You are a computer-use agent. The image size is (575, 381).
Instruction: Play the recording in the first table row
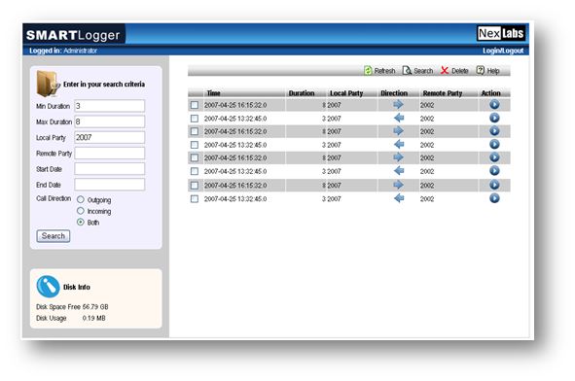[494, 105]
